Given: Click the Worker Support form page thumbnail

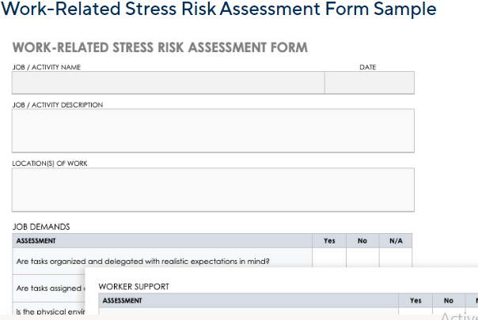Looking at the screenshot, I should click(282, 294).
